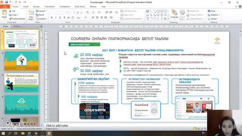Select the Text Box shape tool
The height and width of the screenshot is (136, 242).
147,11
